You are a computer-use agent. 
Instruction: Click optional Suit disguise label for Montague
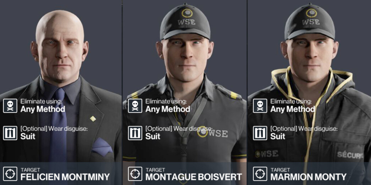click(x=153, y=136)
